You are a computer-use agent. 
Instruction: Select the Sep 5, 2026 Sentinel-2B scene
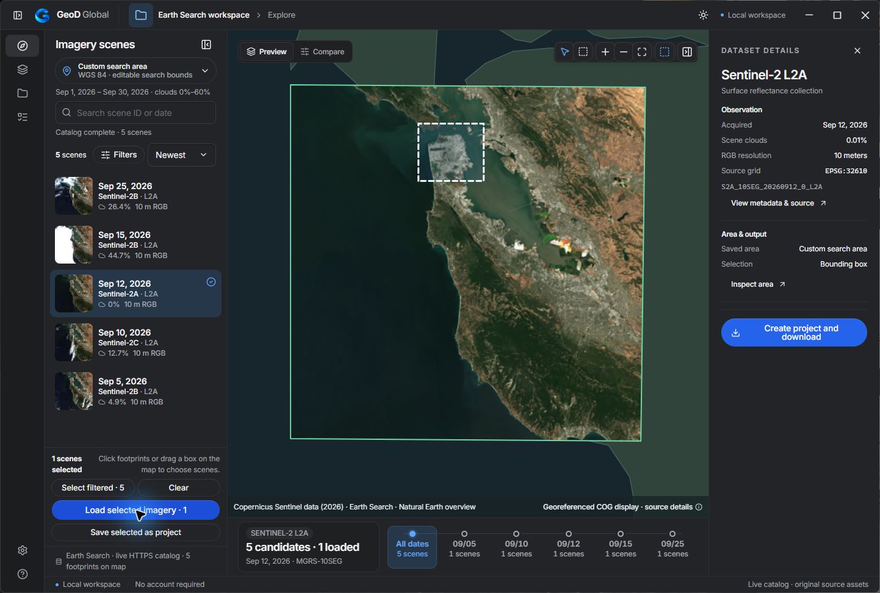point(135,391)
